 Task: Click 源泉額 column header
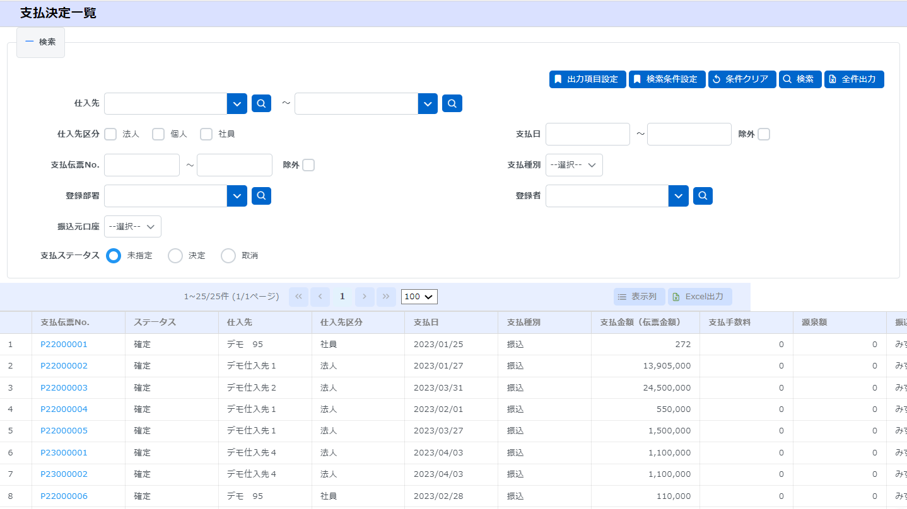point(840,323)
